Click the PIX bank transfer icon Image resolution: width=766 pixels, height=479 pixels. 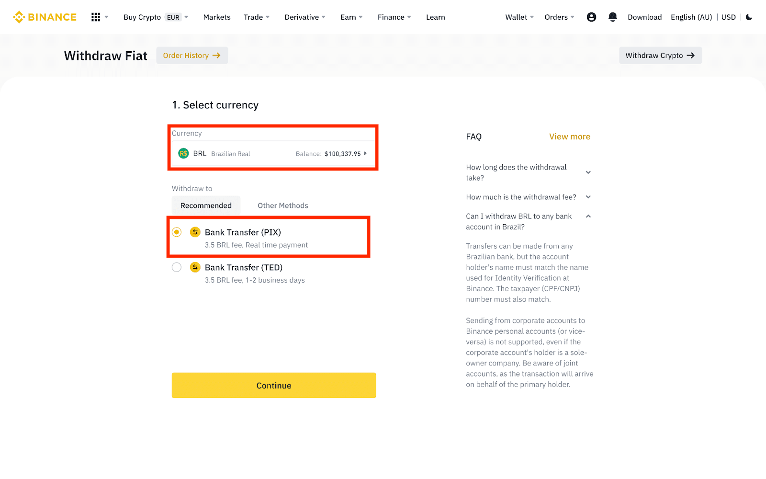(195, 232)
